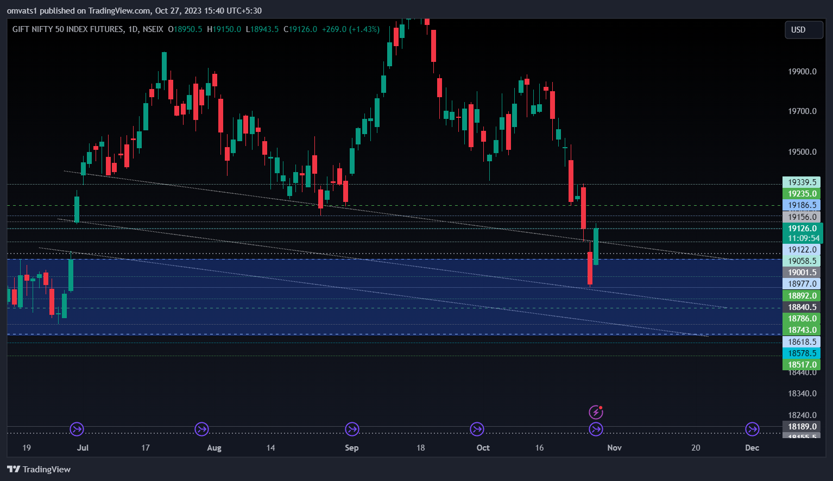Click the USD currency button
This screenshot has height=481, width=833.
pos(804,30)
